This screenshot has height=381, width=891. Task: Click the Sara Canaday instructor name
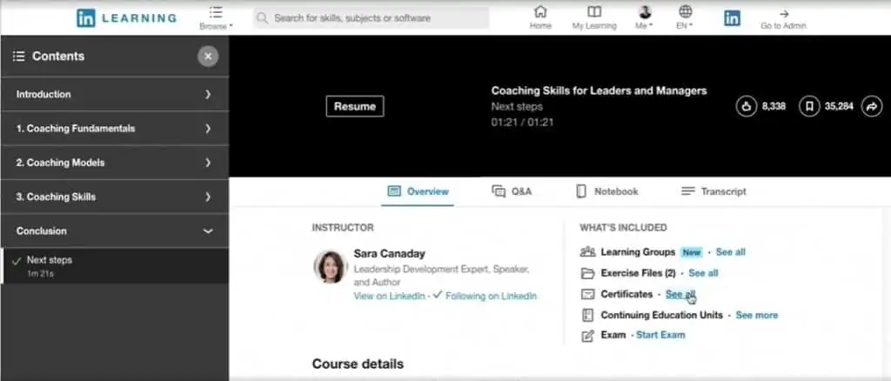tap(389, 253)
